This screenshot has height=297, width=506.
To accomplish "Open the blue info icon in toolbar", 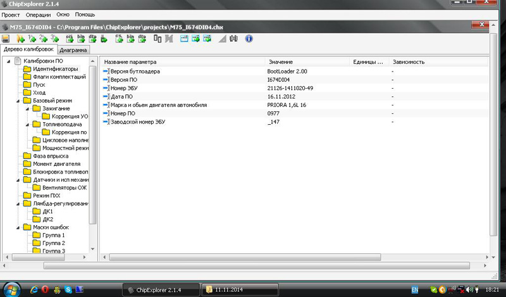I will tap(249, 39).
